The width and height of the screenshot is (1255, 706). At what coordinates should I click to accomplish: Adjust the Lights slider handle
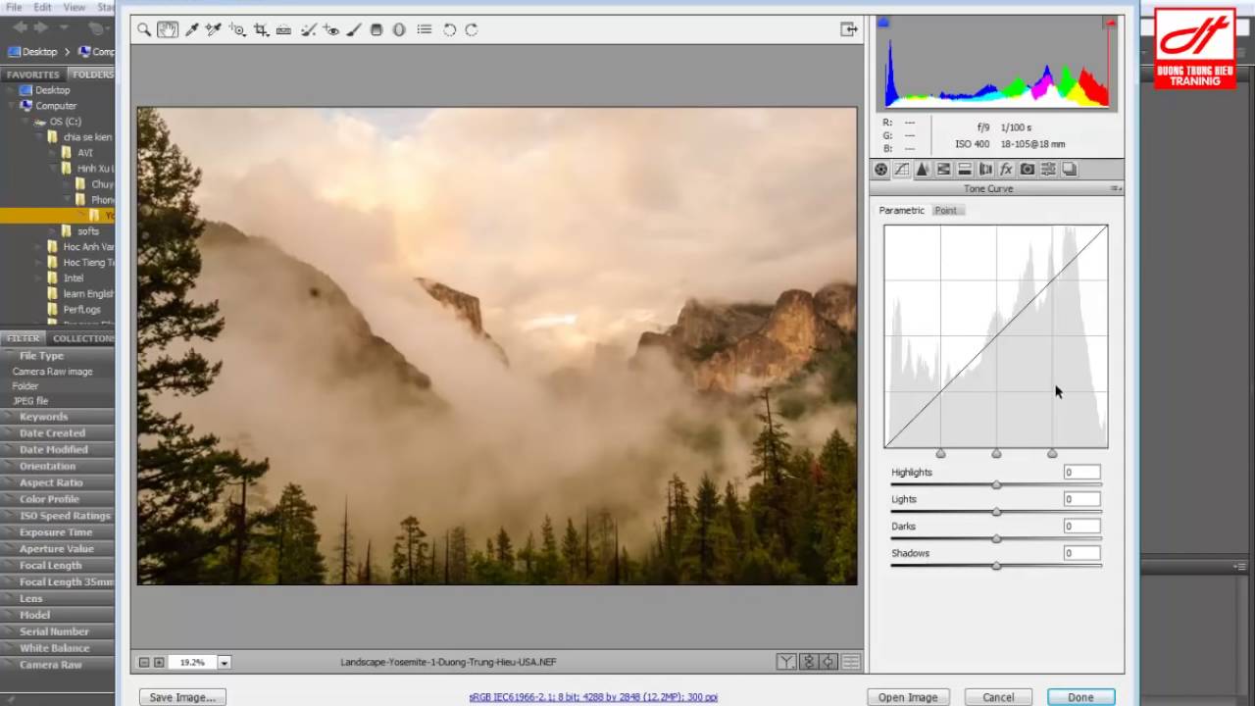coord(996,512)
